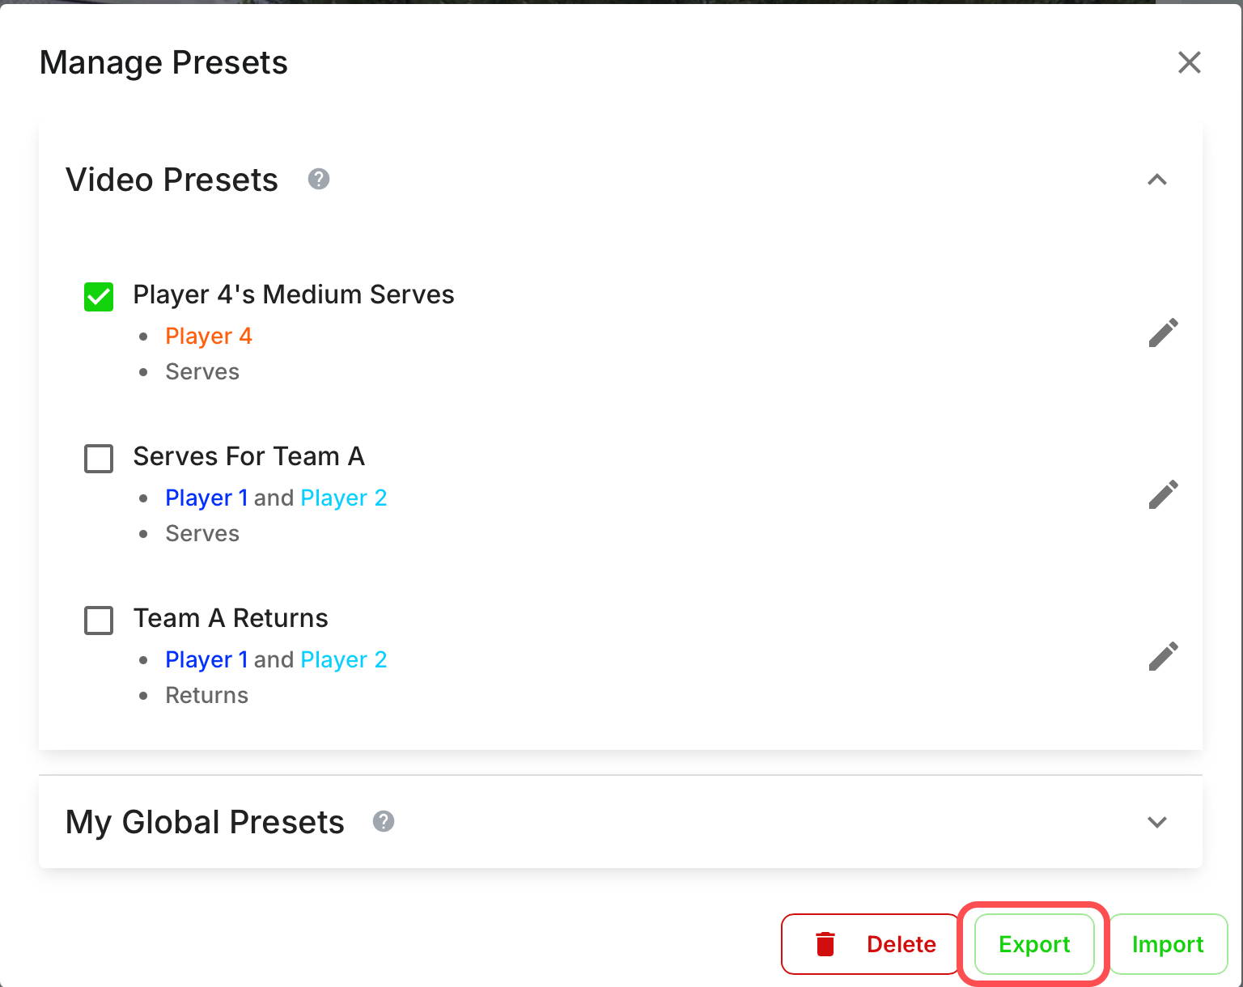Viewport: 1243px width, 987px height.
Task: Uncheck Player 4's Medium Serves checkbox
Action: [99, 297]
